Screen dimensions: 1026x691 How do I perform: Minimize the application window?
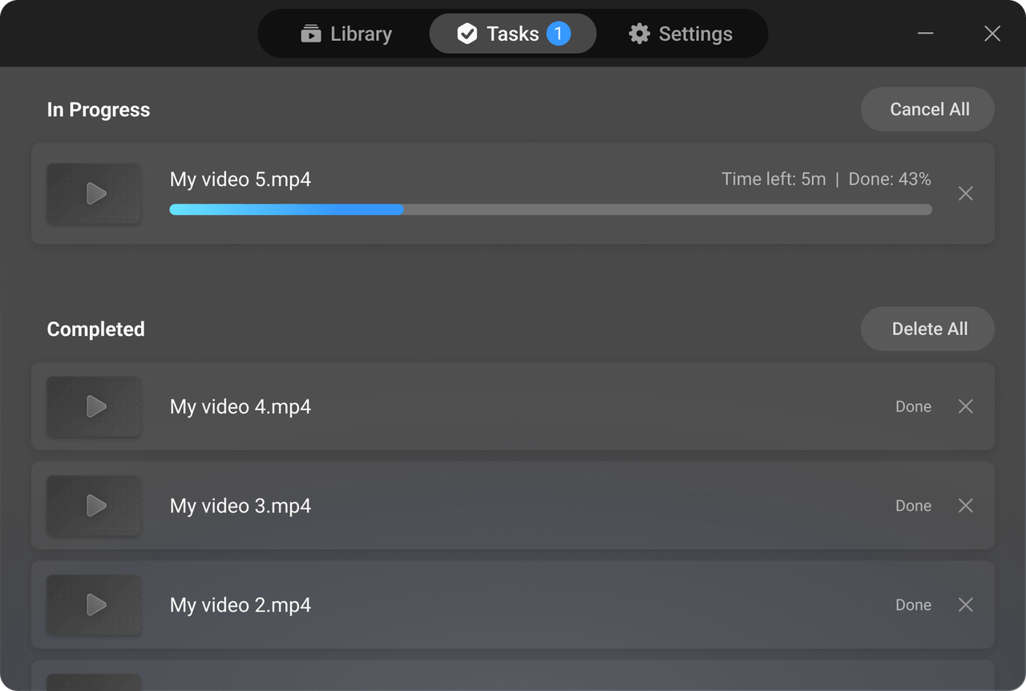[x=926, y=34]
